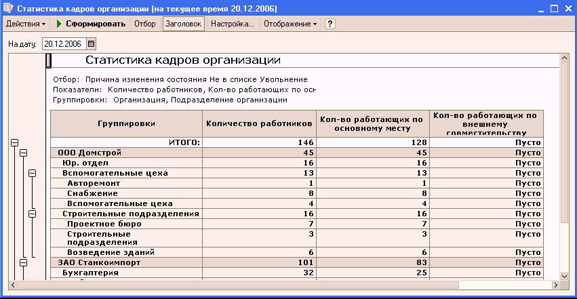Select the Количество работников column header
This screenshot has height=299, width=577.
(259, 123)
